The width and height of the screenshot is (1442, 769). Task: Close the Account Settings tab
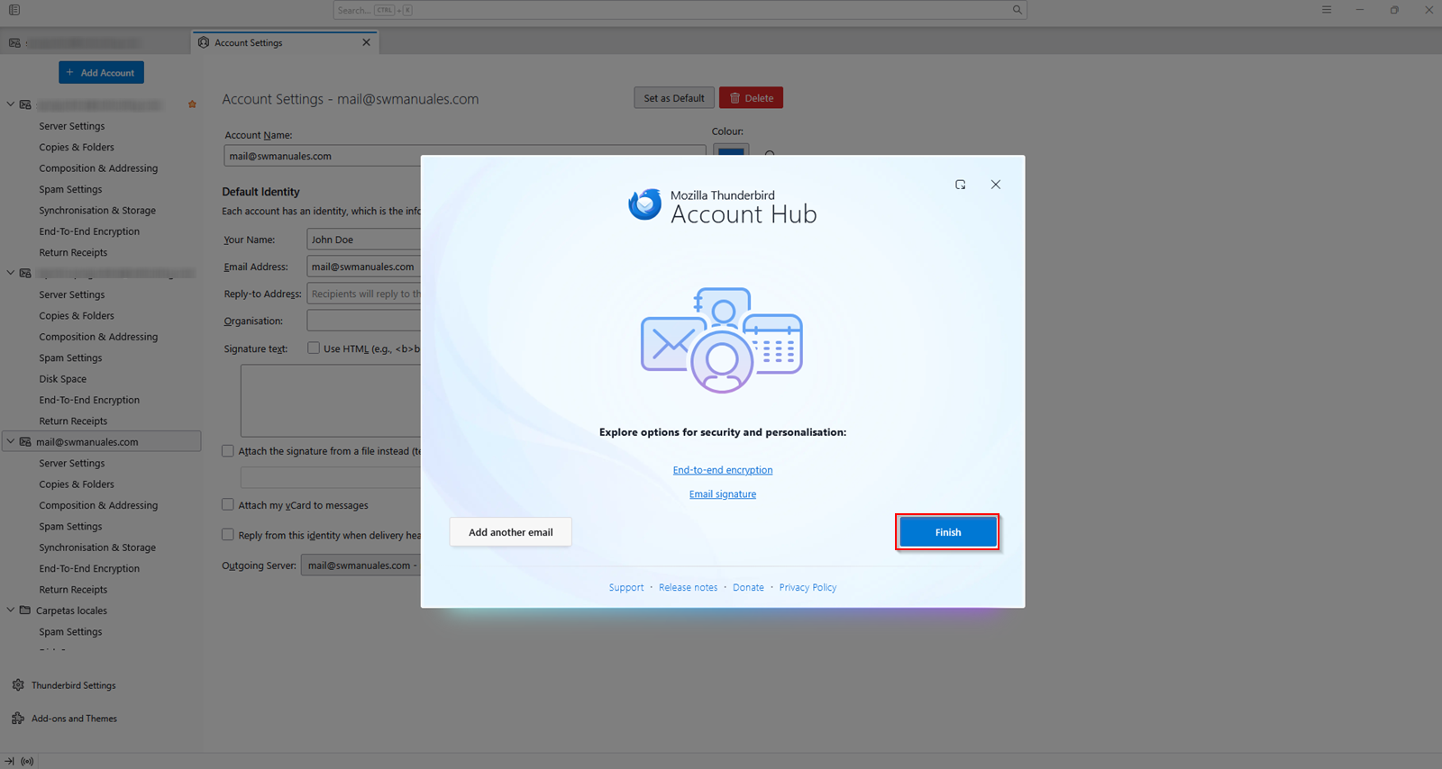point(366,42)
